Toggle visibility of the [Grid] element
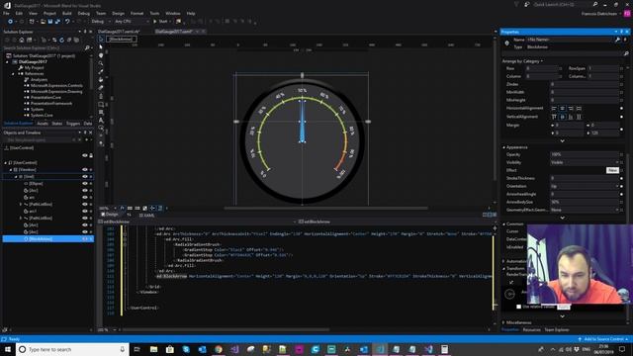Screen dimensions: 633x356 coord(85,177)
